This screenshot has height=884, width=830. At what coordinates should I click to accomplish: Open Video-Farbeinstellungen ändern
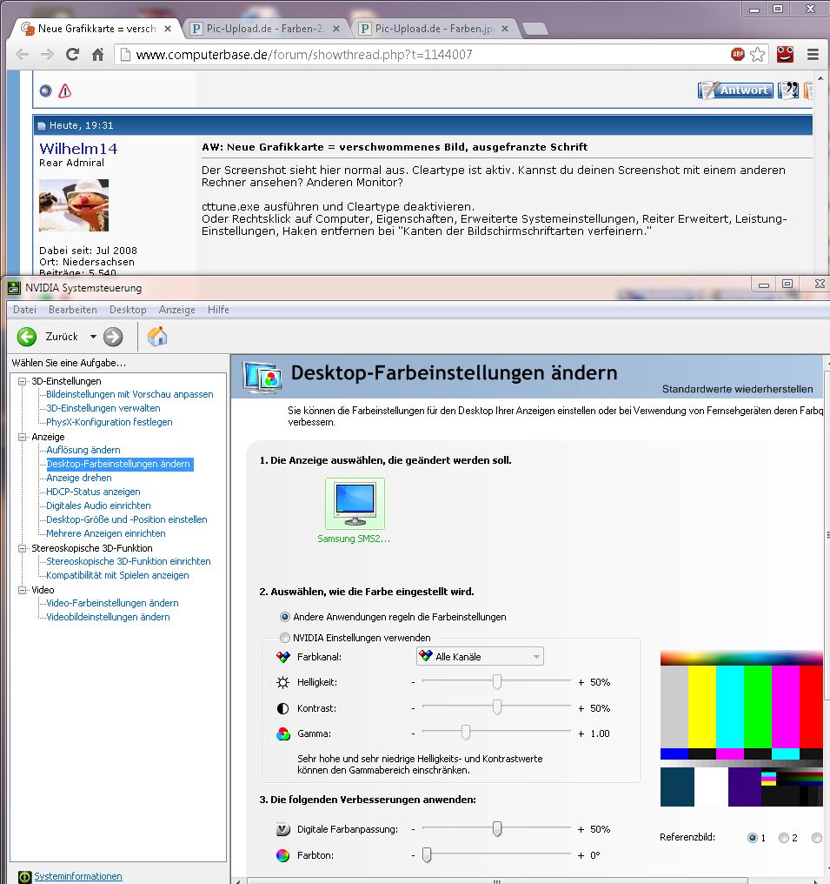point(112,603)
